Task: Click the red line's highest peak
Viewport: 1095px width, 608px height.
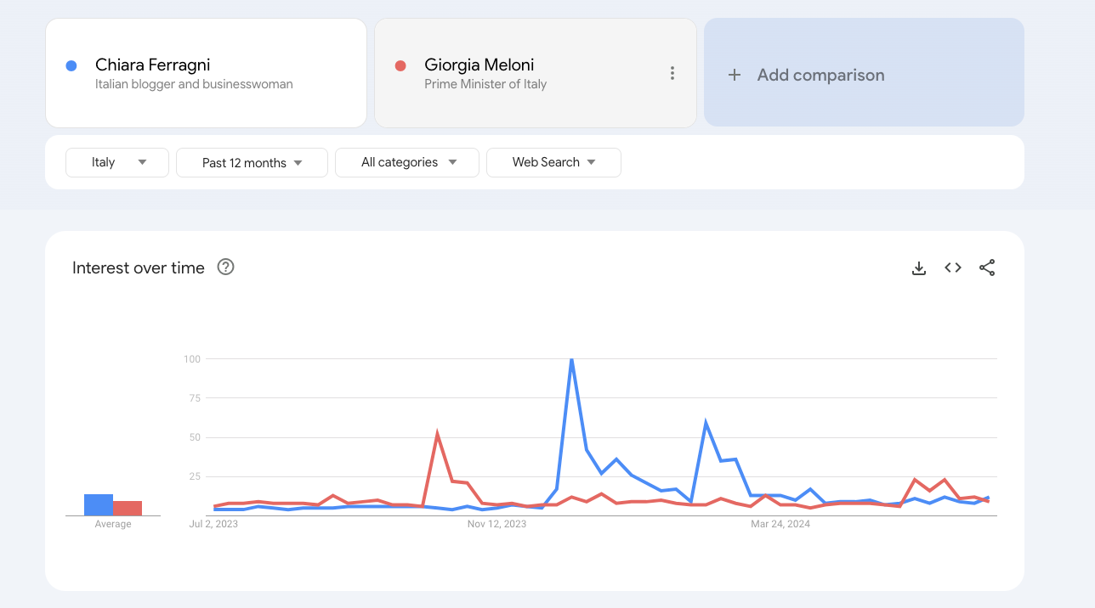Action: (x=437, y=435)
